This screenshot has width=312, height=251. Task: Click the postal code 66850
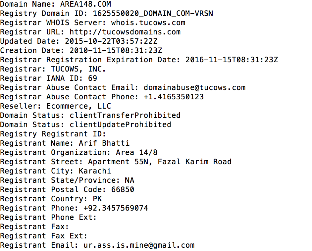[x=123, y=189]
